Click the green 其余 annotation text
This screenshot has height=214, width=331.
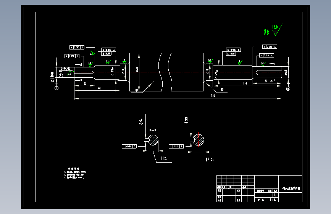(x=266, y=32)
